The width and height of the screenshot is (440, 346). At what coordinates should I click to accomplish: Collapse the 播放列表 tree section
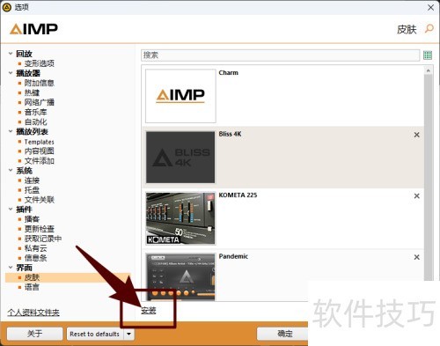(11, 131)
